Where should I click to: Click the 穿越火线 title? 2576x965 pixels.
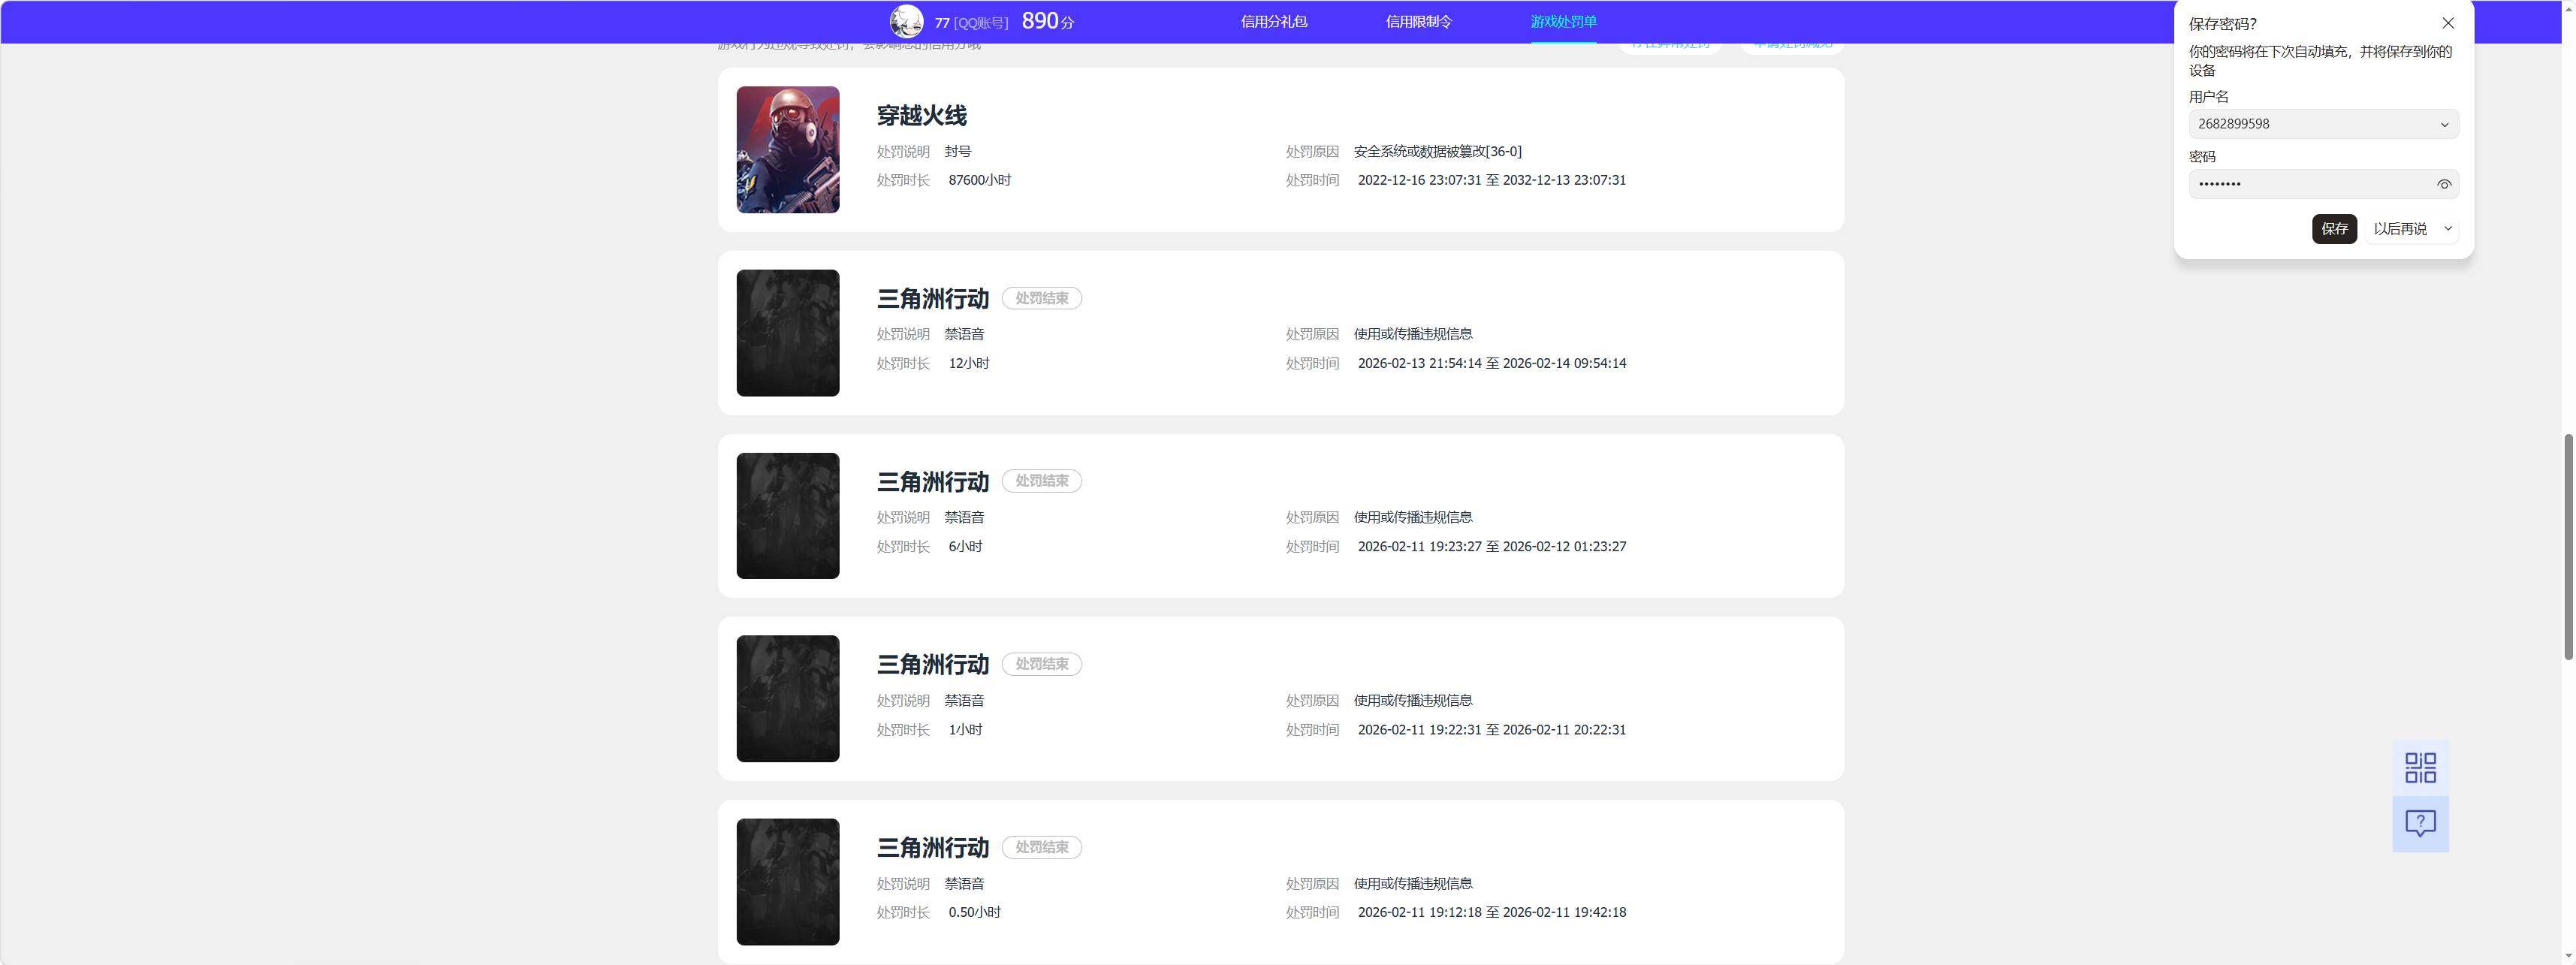[921, 116]
